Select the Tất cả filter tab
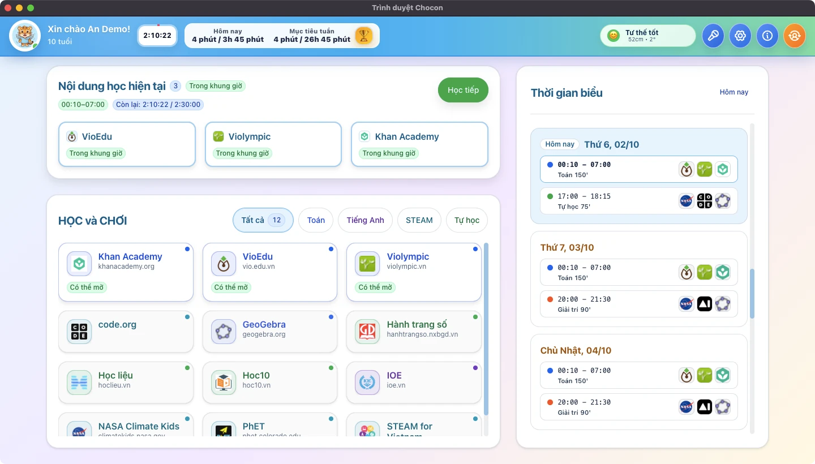This screenshot has width=815, height=464. [263, 220]
